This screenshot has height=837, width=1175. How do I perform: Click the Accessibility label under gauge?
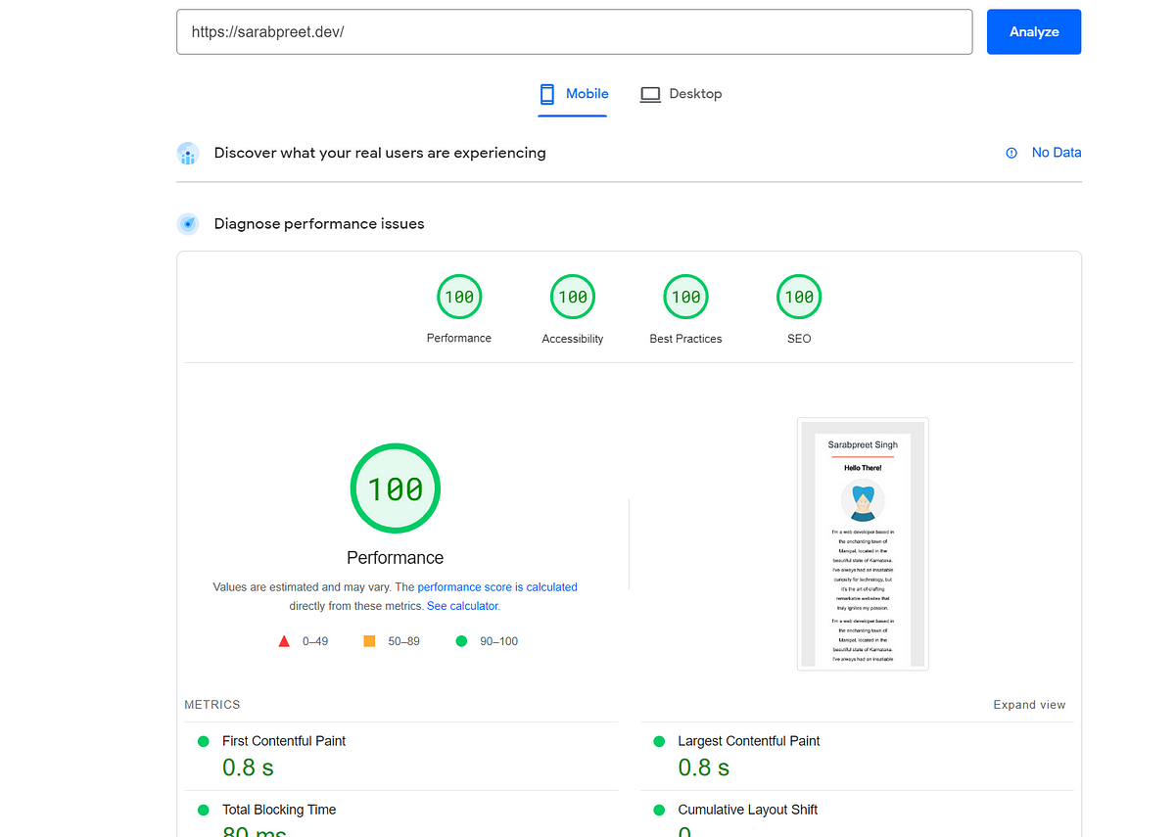click(573, 339)
